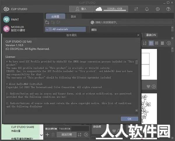Switch to the 建立的素材集 tab
The image size is (175, 141).
[x=51, y=129]
